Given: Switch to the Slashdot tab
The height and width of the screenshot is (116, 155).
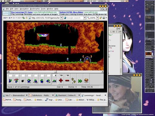Looking at the screenshot, I should tap(68, 95).
